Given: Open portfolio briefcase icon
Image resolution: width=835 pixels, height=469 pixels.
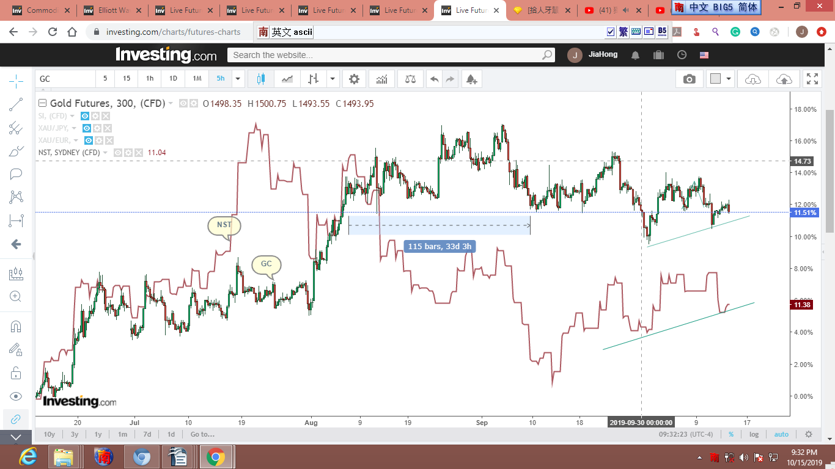Looking at the screenshot, I should click(x=658, y=55).
